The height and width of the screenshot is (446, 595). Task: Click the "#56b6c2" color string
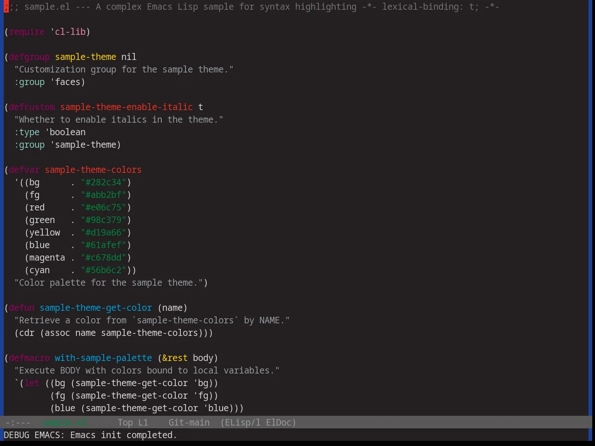tap(103, 270)
